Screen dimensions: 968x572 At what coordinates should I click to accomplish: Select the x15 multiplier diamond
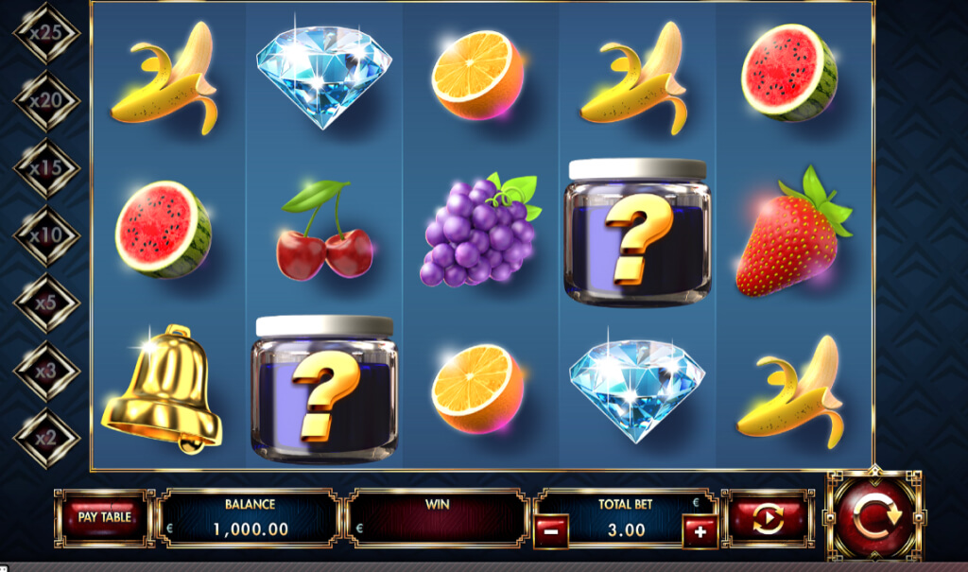[47, 168]
